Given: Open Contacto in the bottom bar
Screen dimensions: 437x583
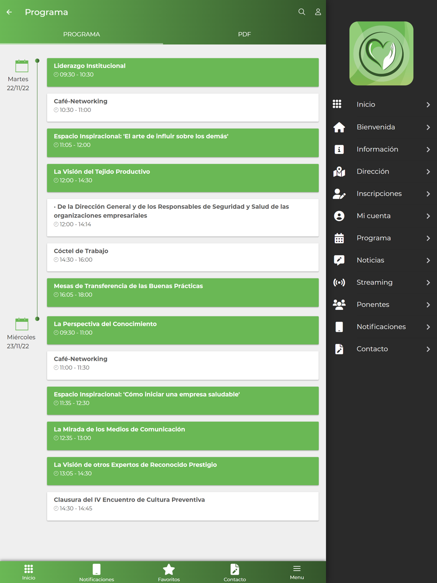Looking at the screenshot, I should pyautogui.click(x=235, y=573).
